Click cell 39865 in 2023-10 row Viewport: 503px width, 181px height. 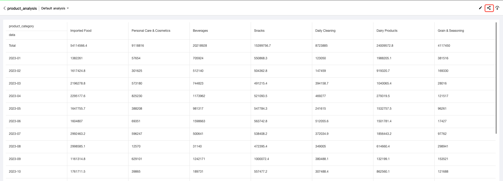coord(136,172)
